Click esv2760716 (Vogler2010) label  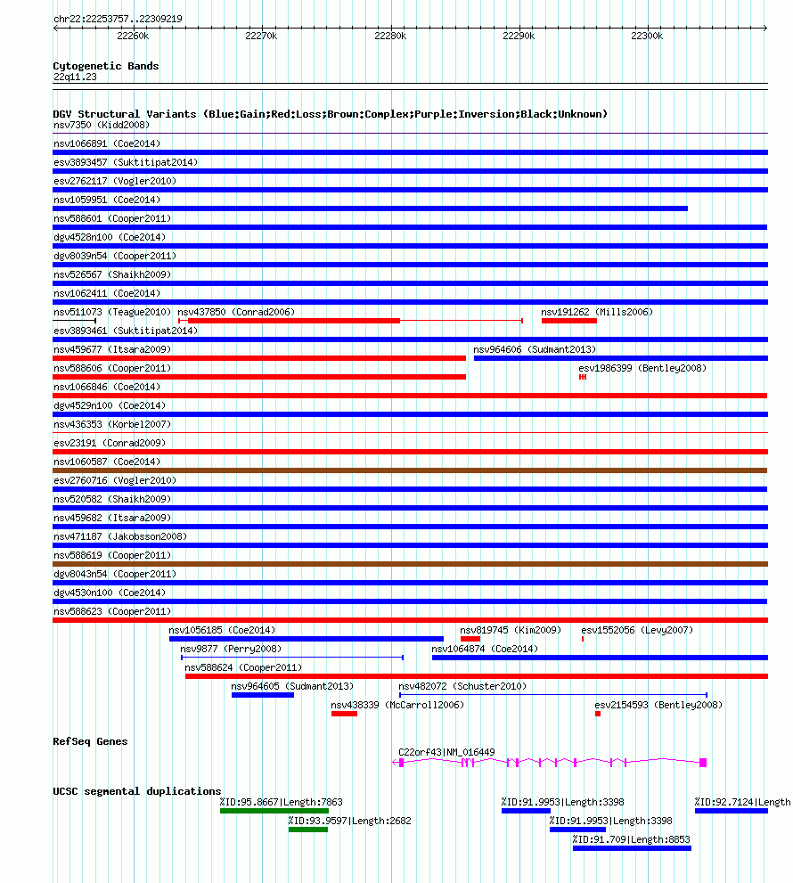[x=115, y=480]
